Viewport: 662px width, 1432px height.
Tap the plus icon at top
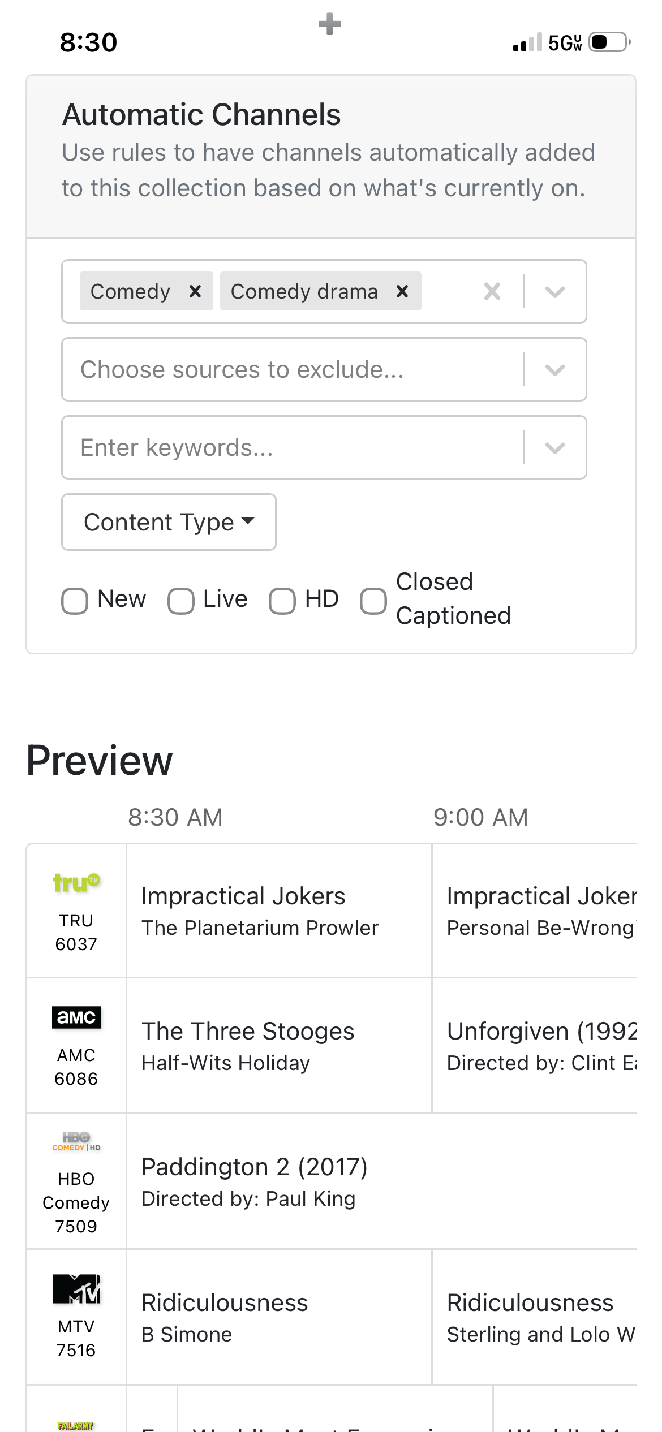pos(329,24)
